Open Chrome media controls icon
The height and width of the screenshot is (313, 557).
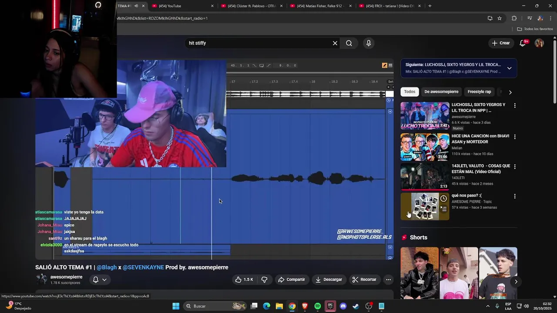(530, 18)
